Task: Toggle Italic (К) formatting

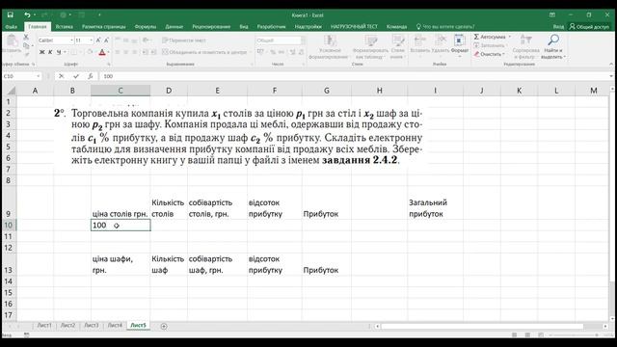Action: (50, 52)
